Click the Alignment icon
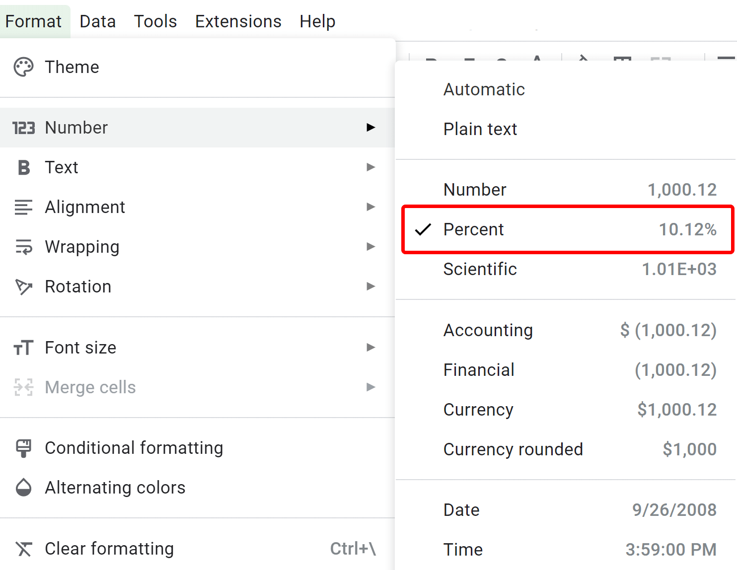Viewport: 737px width, 570px height. point(23,207)
